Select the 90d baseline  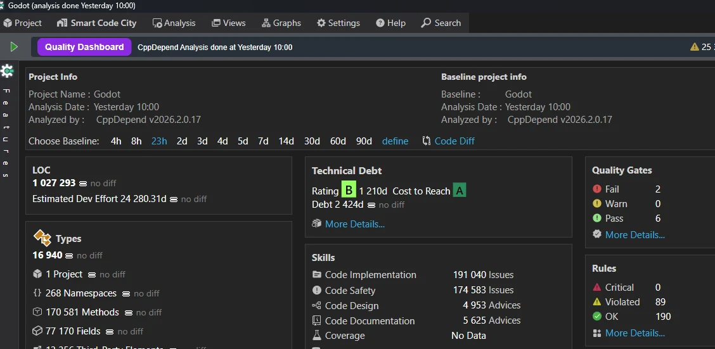coord(364,141)
